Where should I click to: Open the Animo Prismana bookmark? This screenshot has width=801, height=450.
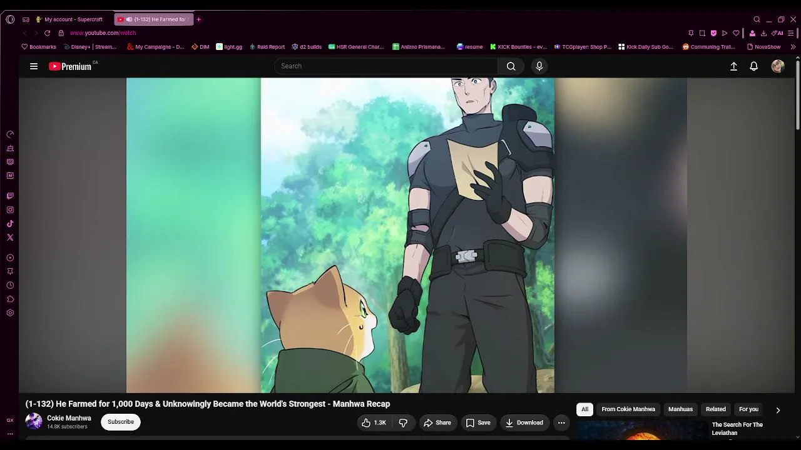(x=419, y=47)
